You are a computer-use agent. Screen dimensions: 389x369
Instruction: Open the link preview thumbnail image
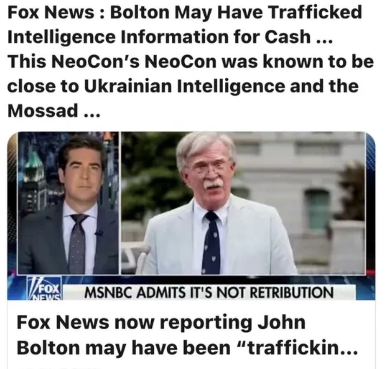pos(191,216)
